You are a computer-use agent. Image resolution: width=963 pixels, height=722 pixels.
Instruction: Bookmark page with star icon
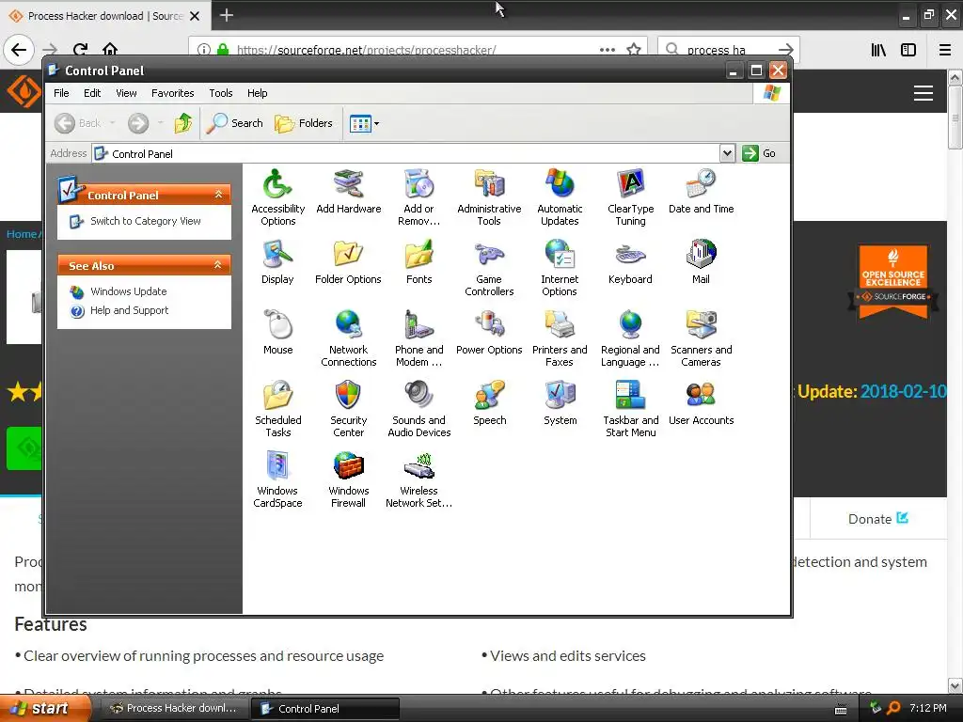634,49
